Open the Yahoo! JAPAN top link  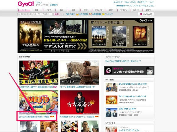click(130, 2)
